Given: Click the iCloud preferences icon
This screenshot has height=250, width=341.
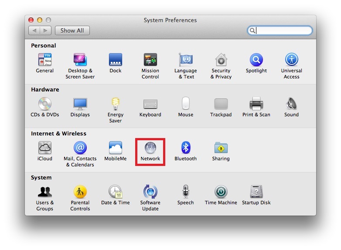Looking at the screenshot, I should [44, 148].
